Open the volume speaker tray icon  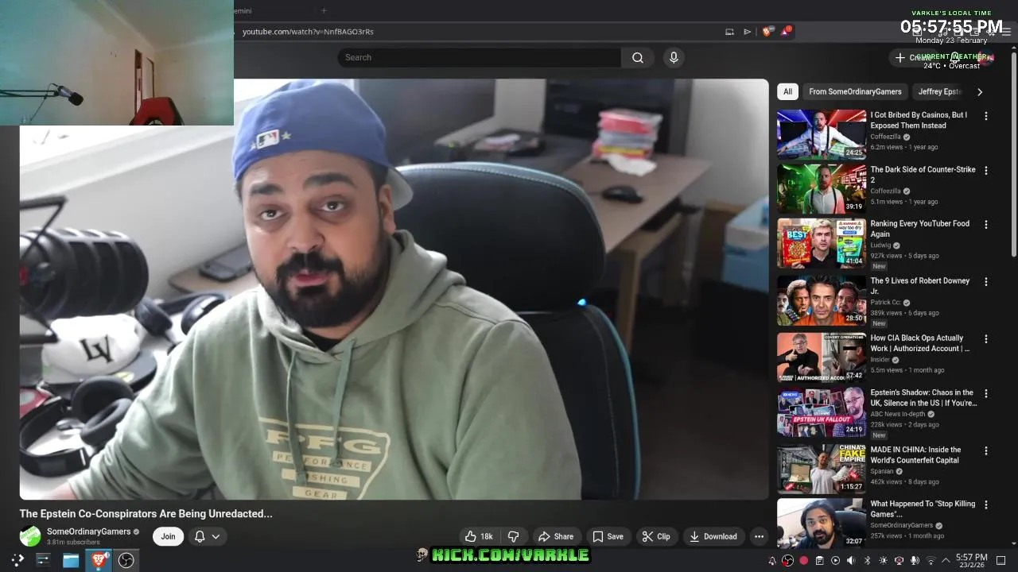tap(851, 561)
